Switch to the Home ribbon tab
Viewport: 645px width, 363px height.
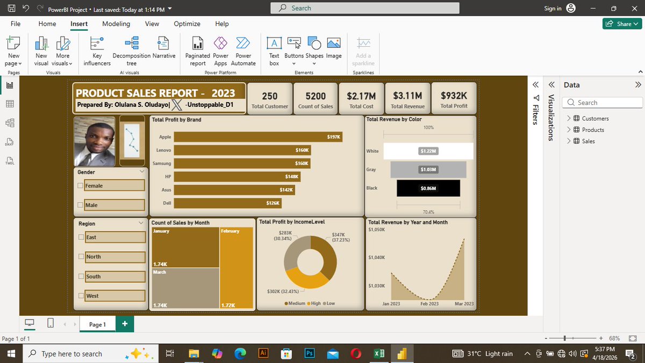click(x=47, y=24)
